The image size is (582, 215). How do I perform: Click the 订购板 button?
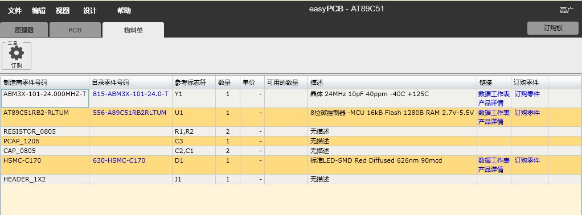click(553, 28)
